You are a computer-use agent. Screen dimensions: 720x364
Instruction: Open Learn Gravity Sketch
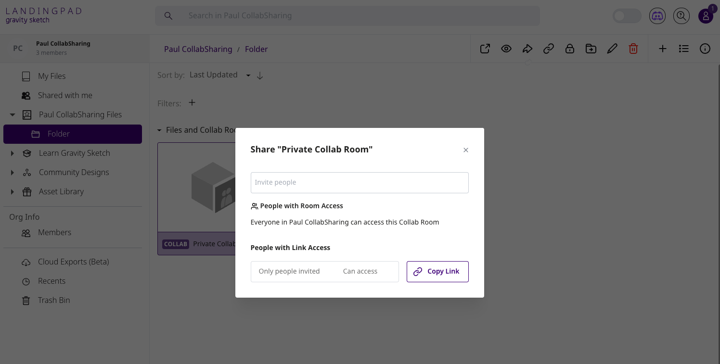[x=74, y=153]
